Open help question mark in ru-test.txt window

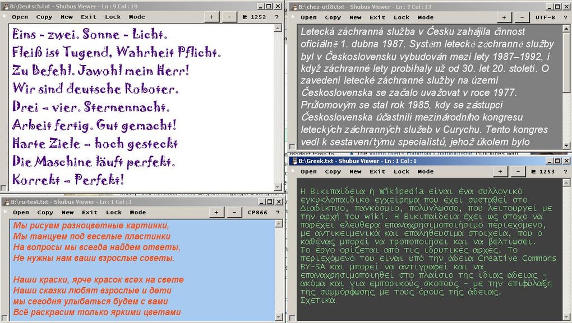pyautogui.click(x=278, y=212)
